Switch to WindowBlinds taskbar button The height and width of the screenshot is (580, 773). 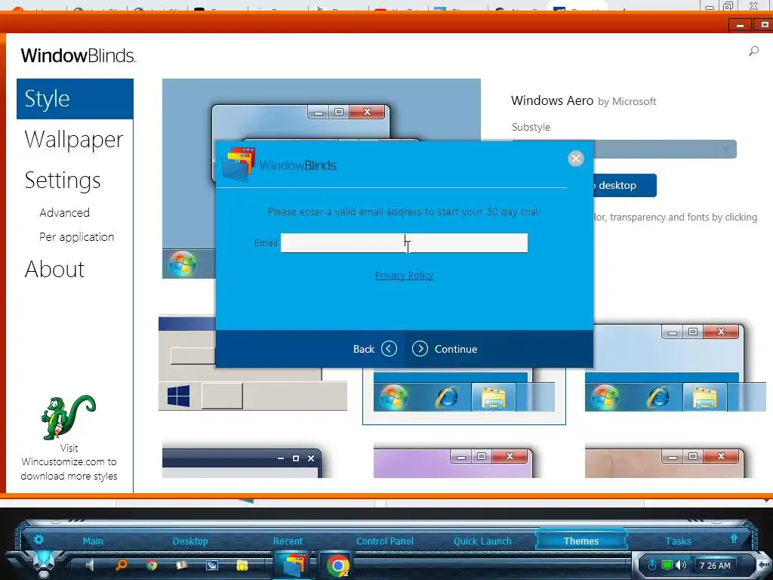[x=293, y=565]
